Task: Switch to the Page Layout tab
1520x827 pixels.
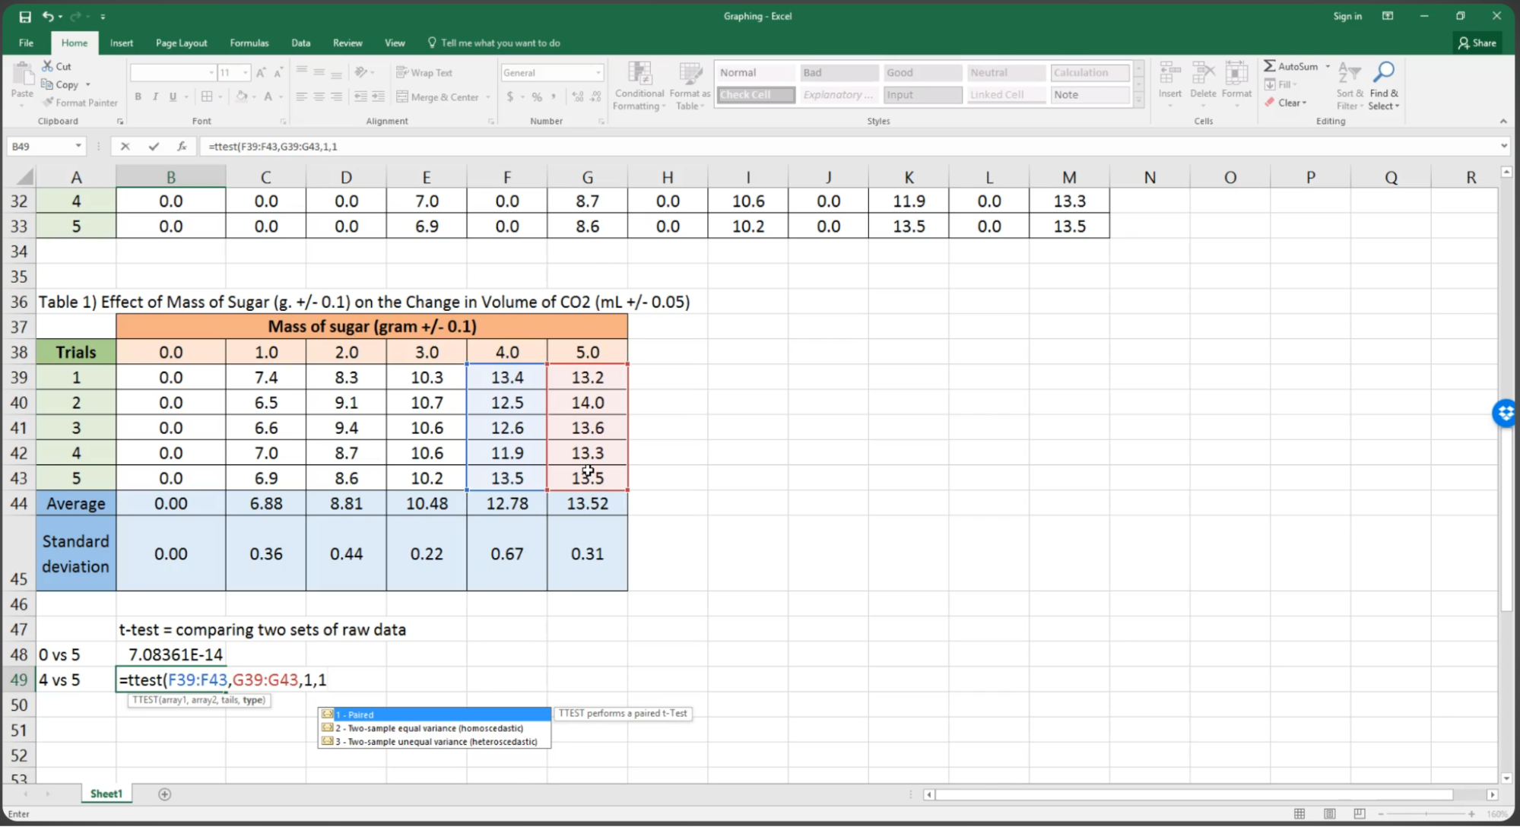Action: pos(181,43)
